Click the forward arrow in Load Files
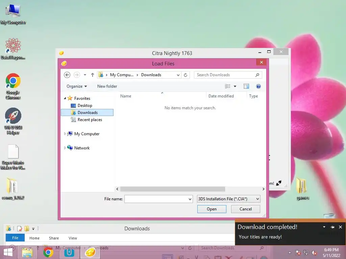 tap(77, 75)
